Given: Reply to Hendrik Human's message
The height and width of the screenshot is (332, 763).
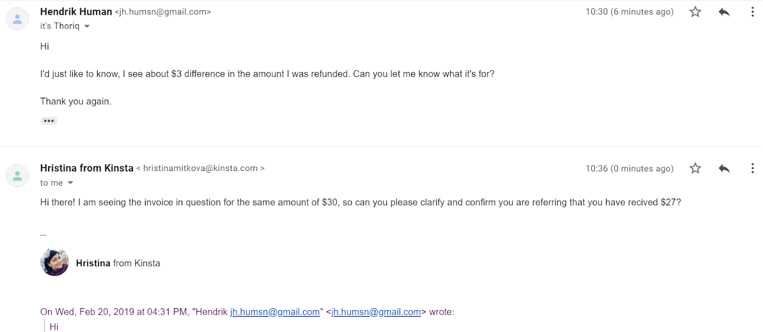Looking at the screenshot, I should pyautogui.click(x=724, y=12).
